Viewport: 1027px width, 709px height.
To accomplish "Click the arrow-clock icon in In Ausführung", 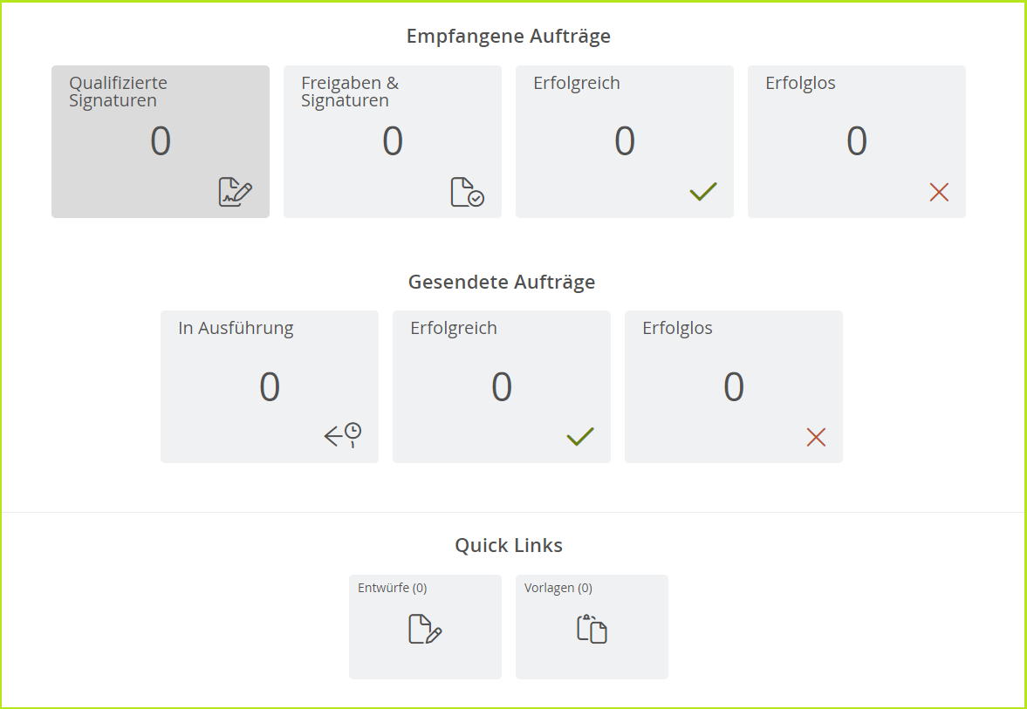I will pyautogui.click(x=343, y=435).
